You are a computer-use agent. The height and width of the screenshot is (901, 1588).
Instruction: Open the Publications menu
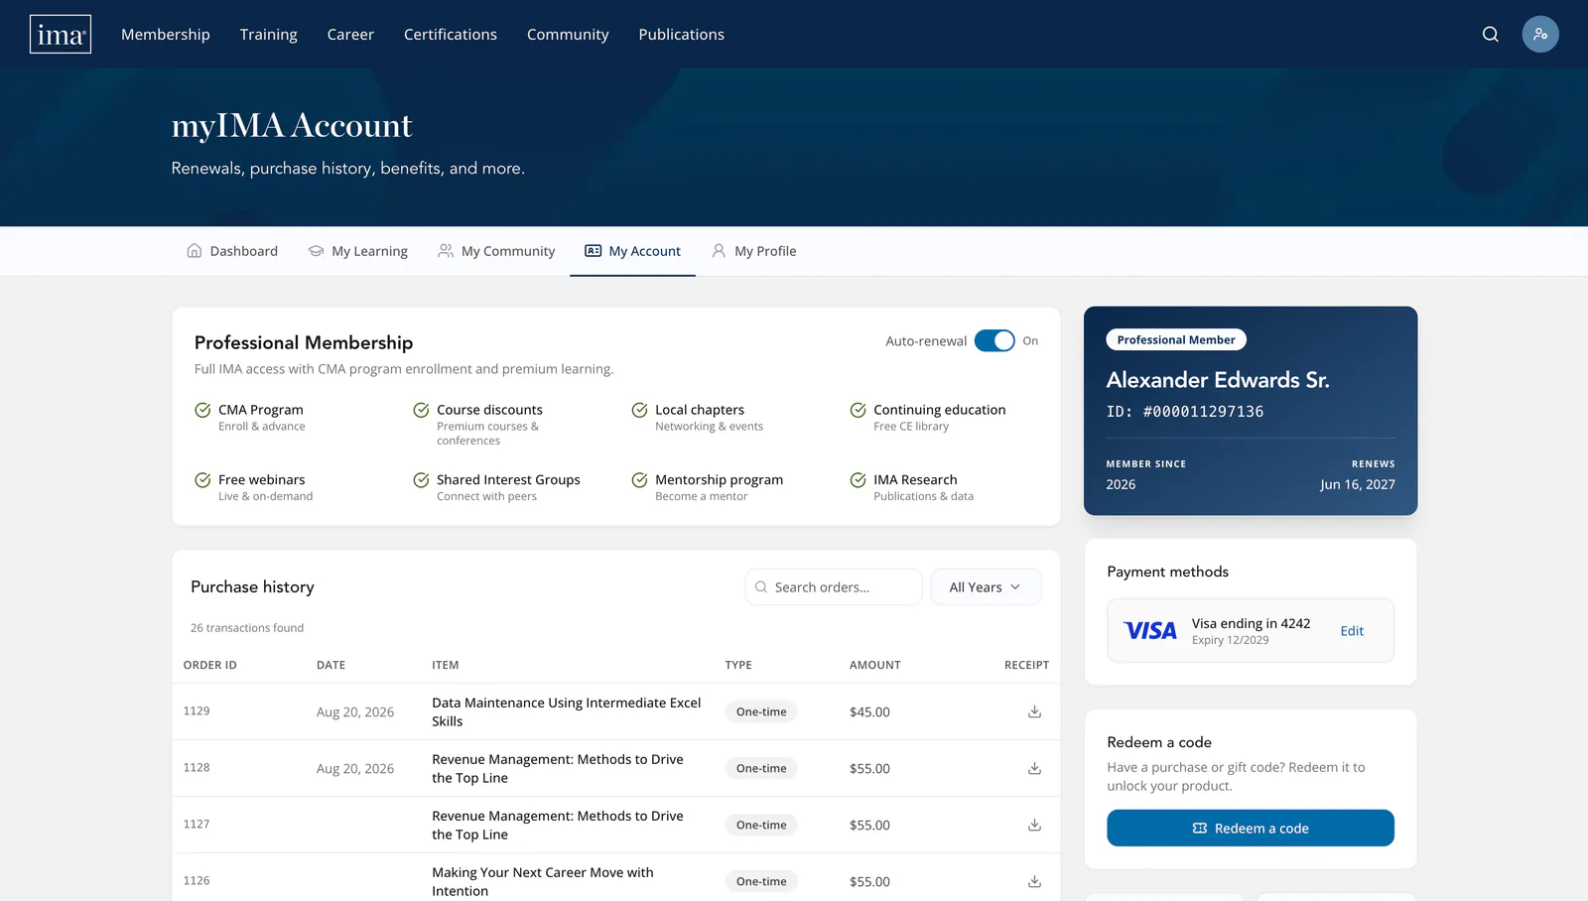(682, 35)
